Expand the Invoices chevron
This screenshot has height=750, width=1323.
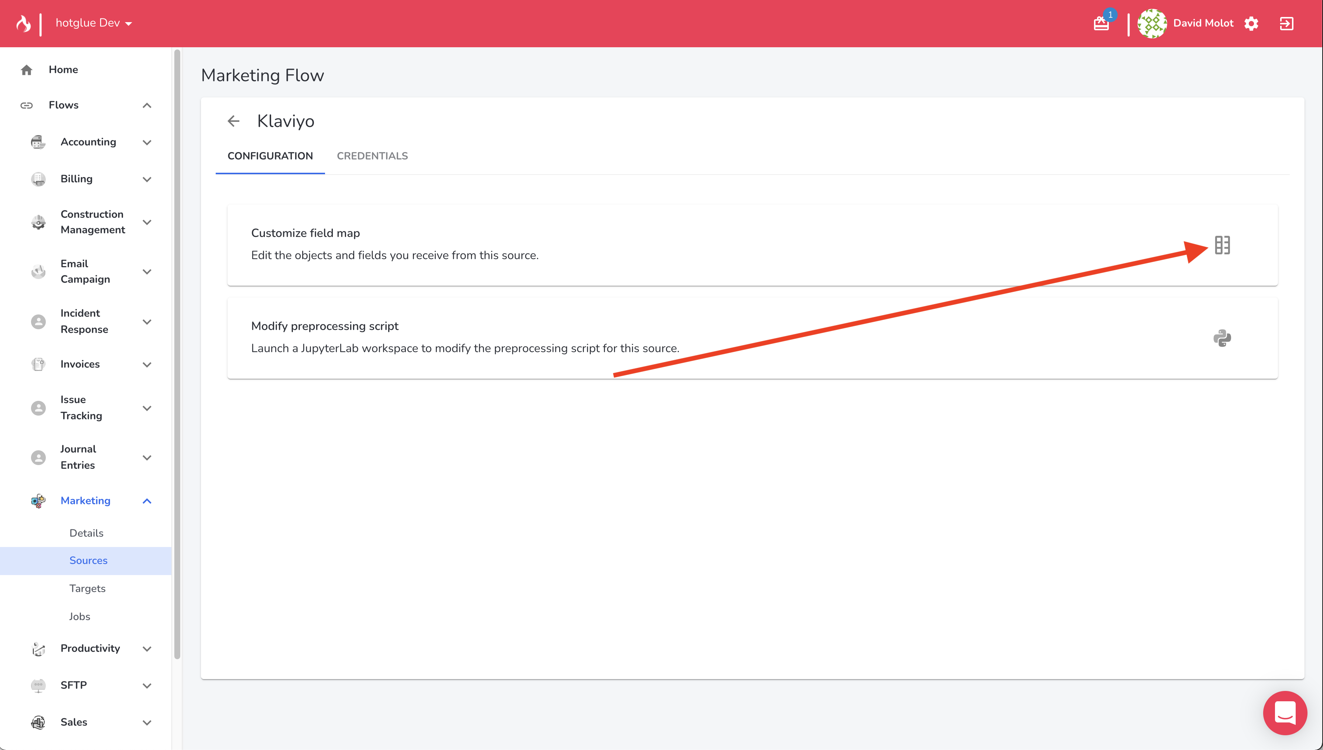tap(147, 364)
